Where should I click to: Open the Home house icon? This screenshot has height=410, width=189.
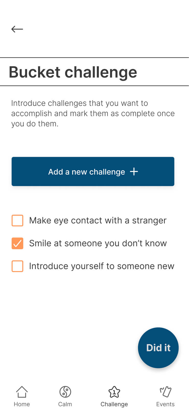22,392
